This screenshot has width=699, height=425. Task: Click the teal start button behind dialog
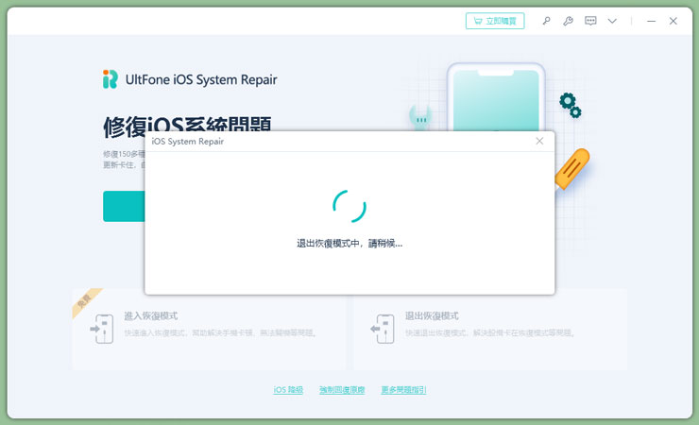pos(124,206)
